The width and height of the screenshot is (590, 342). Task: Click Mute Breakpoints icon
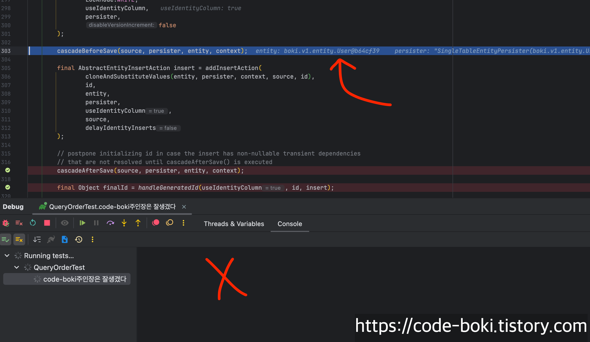(170, 223)
